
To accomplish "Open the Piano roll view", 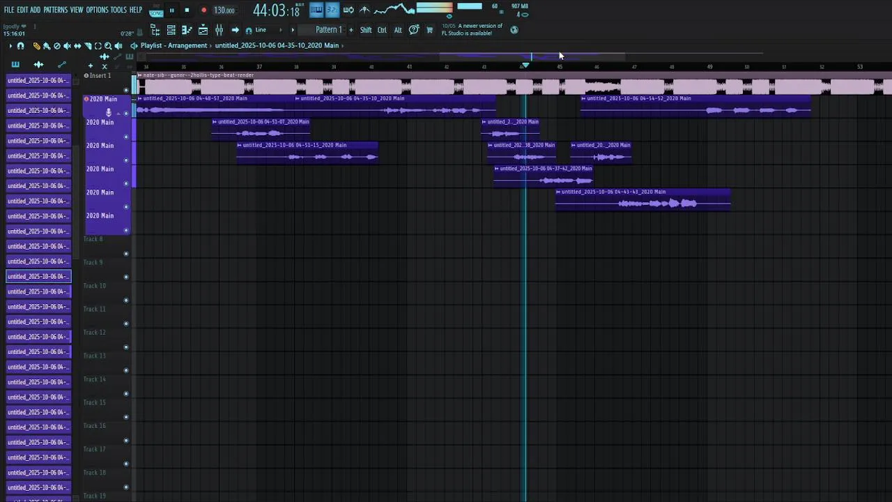I will [186, 30].
